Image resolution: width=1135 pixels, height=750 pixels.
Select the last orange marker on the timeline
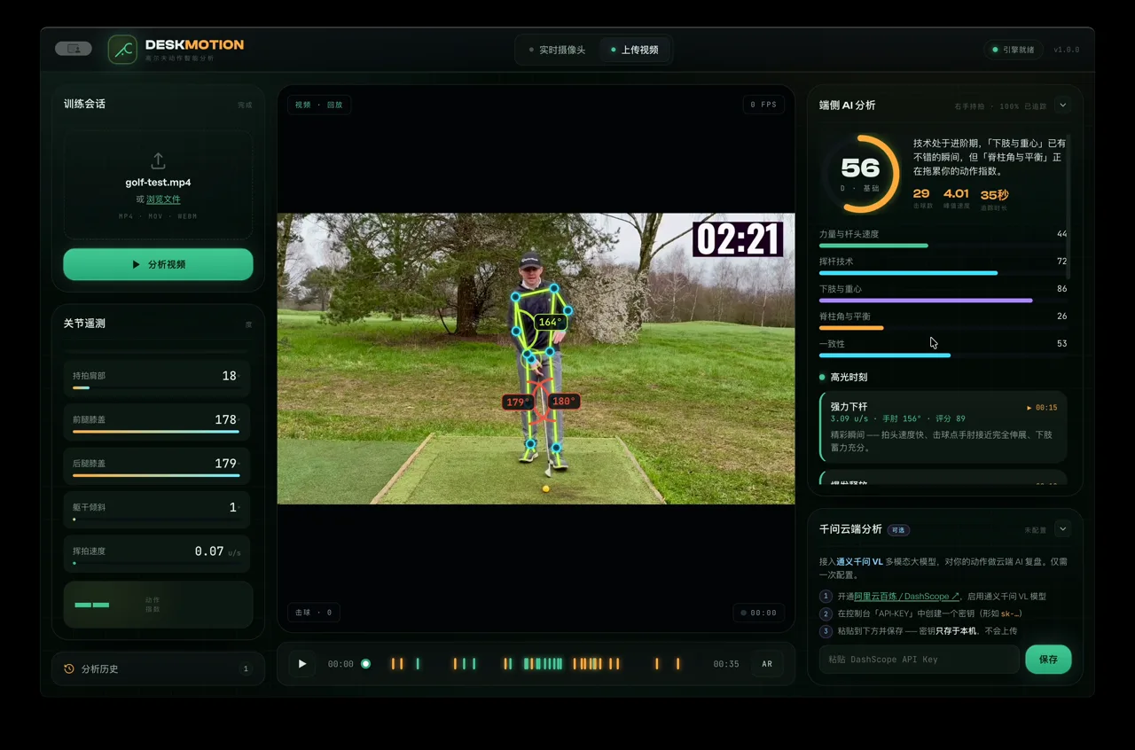(678, 664)
